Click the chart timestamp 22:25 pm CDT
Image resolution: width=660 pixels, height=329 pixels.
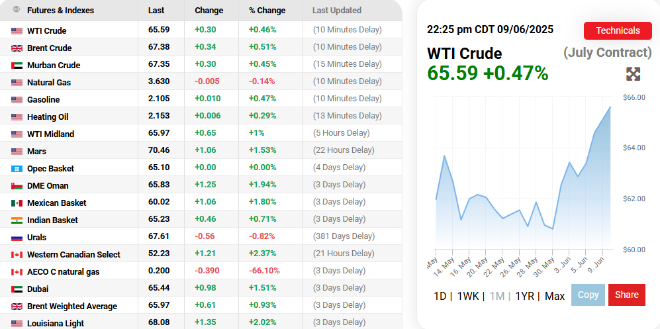click(490, 30)
